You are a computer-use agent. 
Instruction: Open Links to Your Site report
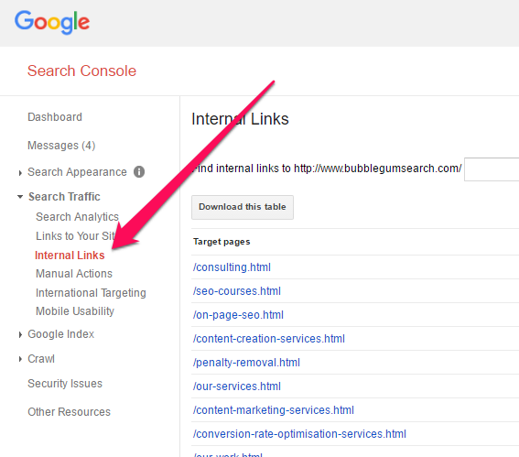click(75, 235)
